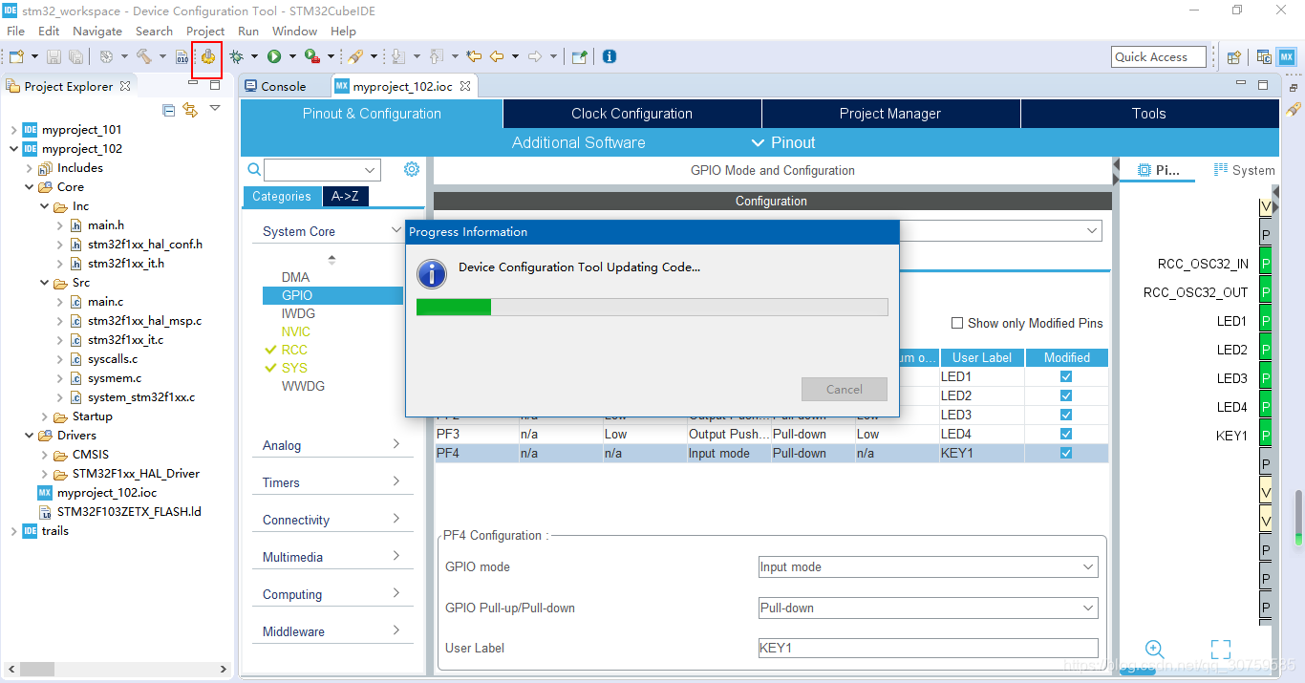
Task: Select GPIO in System Core list
Action: click(332, 295)
